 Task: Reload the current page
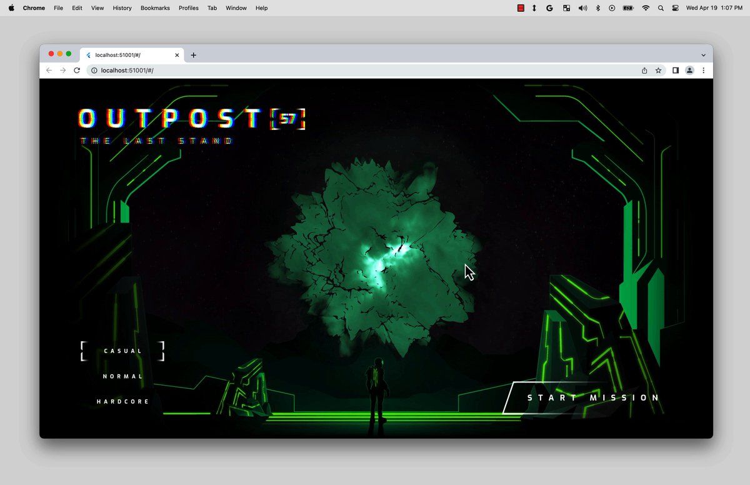coord(77,71)
